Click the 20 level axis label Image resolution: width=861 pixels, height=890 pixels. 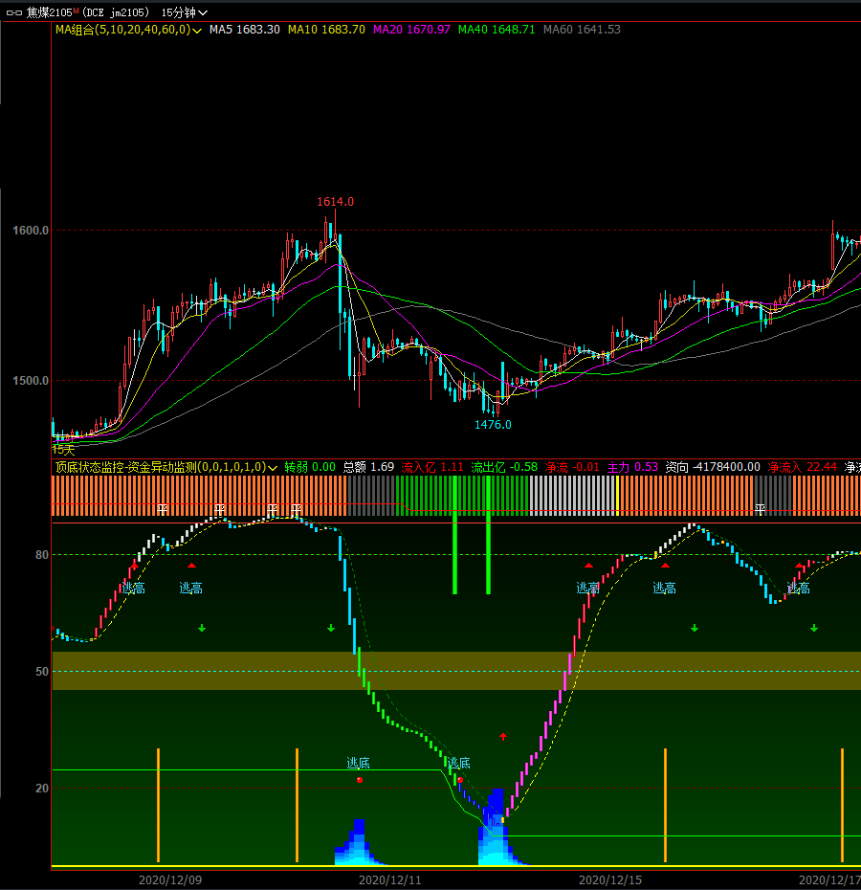click(x=42, y=789)
